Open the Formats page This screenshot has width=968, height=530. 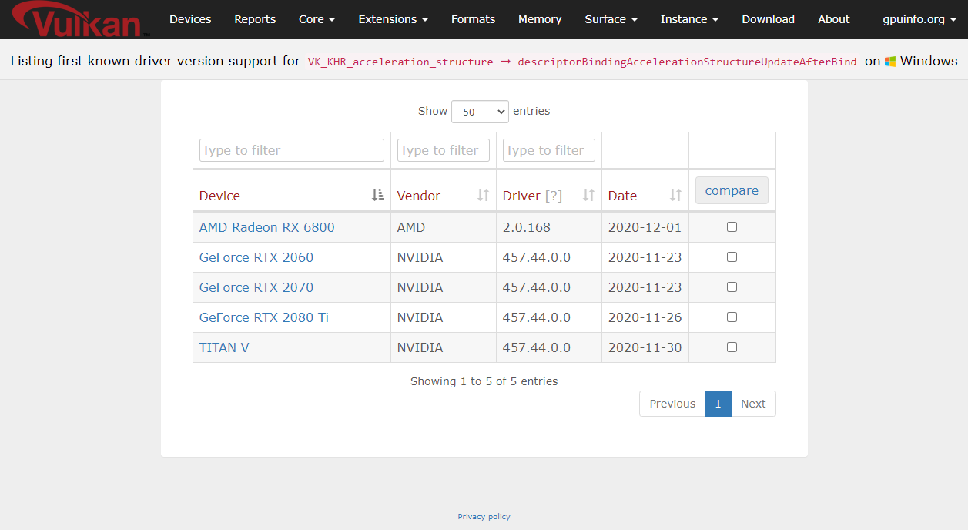coord(474,19)
